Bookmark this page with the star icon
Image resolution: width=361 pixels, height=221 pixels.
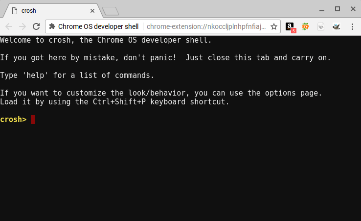tap(274, 26)
